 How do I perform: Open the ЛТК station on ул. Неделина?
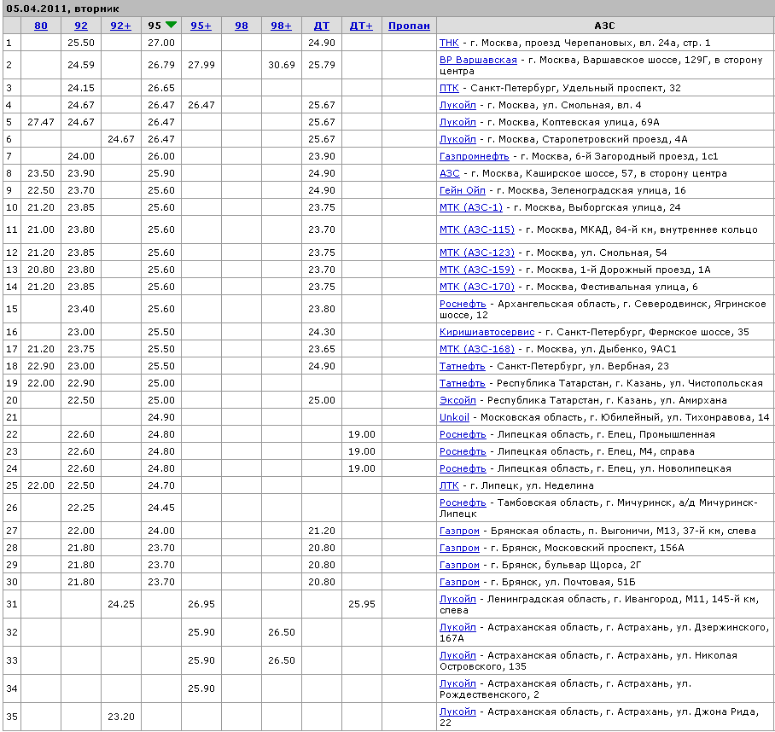[449, 485]
